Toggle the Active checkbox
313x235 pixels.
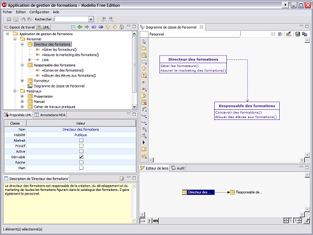coord(81,151)
